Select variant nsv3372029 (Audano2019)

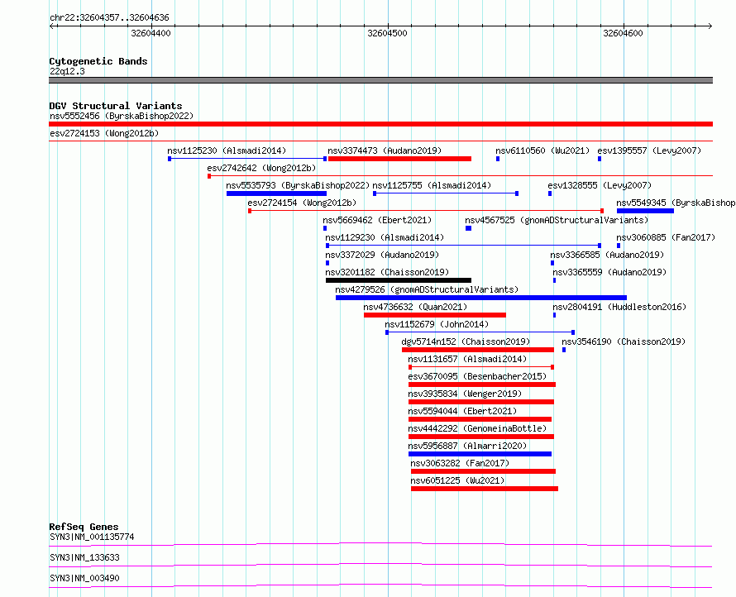(x=327, y=263)
